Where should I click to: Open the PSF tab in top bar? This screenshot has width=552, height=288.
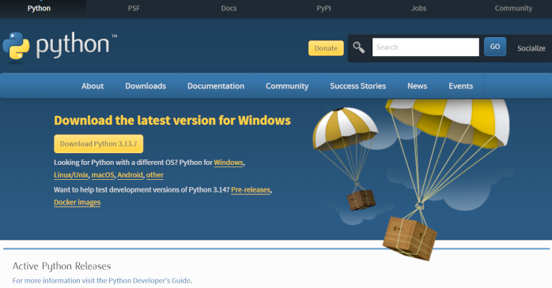(134, 9)
